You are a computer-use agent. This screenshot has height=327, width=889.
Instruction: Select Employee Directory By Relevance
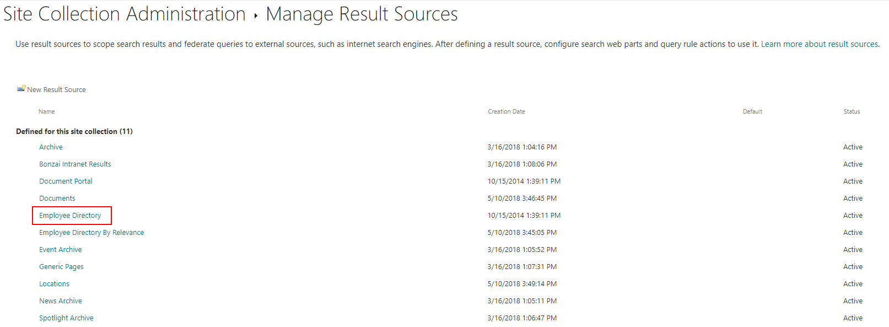pos(91,233)
